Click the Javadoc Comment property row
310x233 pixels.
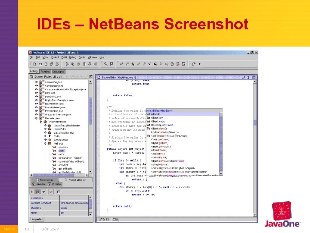59,203
